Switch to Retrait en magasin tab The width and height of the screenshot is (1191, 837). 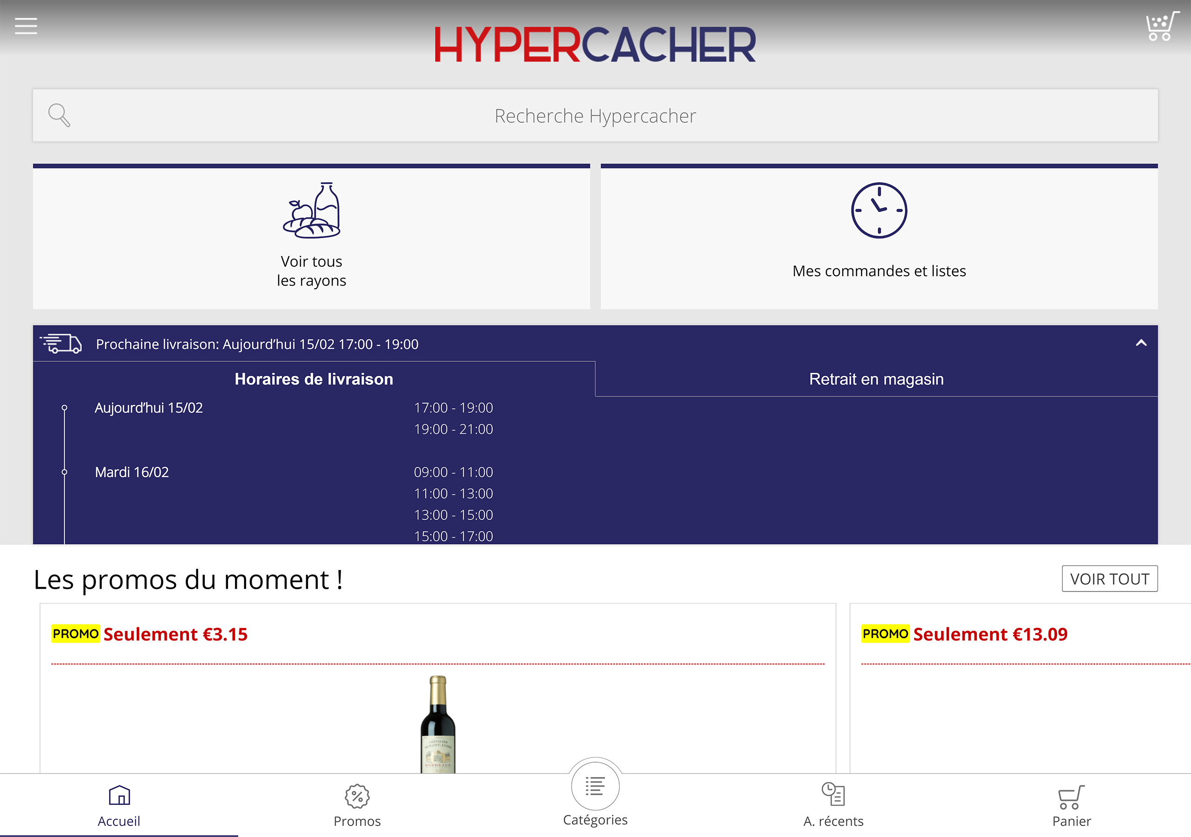[x=876, y=379]
